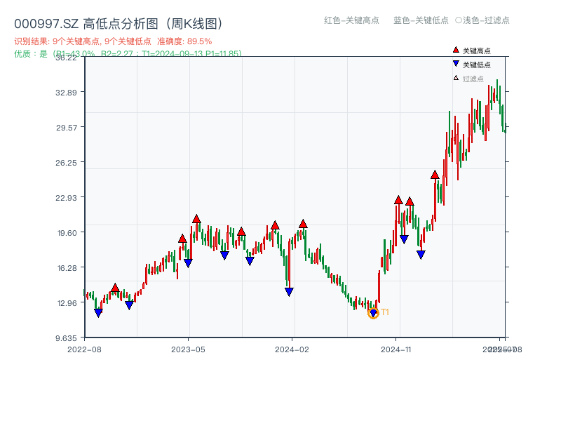Click the red triangle icon beside 关键高点 legend
This screenshot has width=561, height=421.
[456, 50]
